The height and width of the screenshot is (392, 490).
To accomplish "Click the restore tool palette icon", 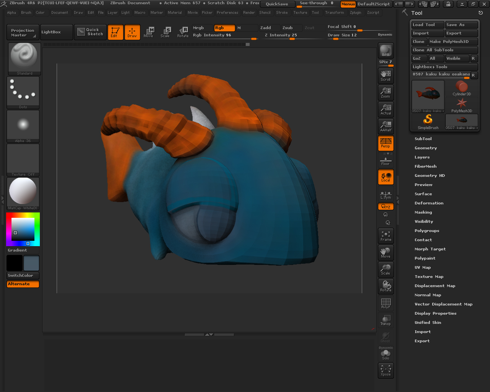I will pos(480,13).
